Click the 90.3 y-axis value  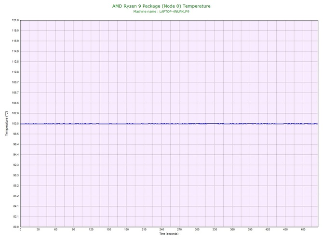click(16, 175)
